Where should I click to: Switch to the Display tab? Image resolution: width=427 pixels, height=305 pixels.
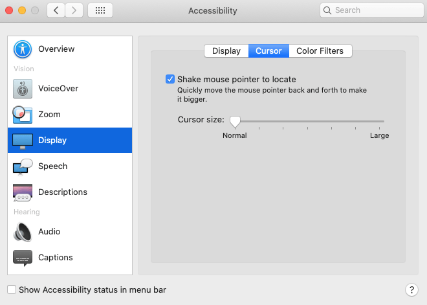(226, 51)
